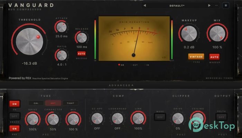This screenshot has height=138, width=242.
Task: Click the SC HPF knob
Action: pos(97,118)
